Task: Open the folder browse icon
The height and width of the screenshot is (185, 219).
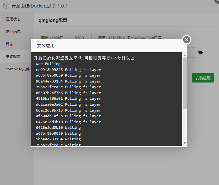Action: [x=201, y=53]
